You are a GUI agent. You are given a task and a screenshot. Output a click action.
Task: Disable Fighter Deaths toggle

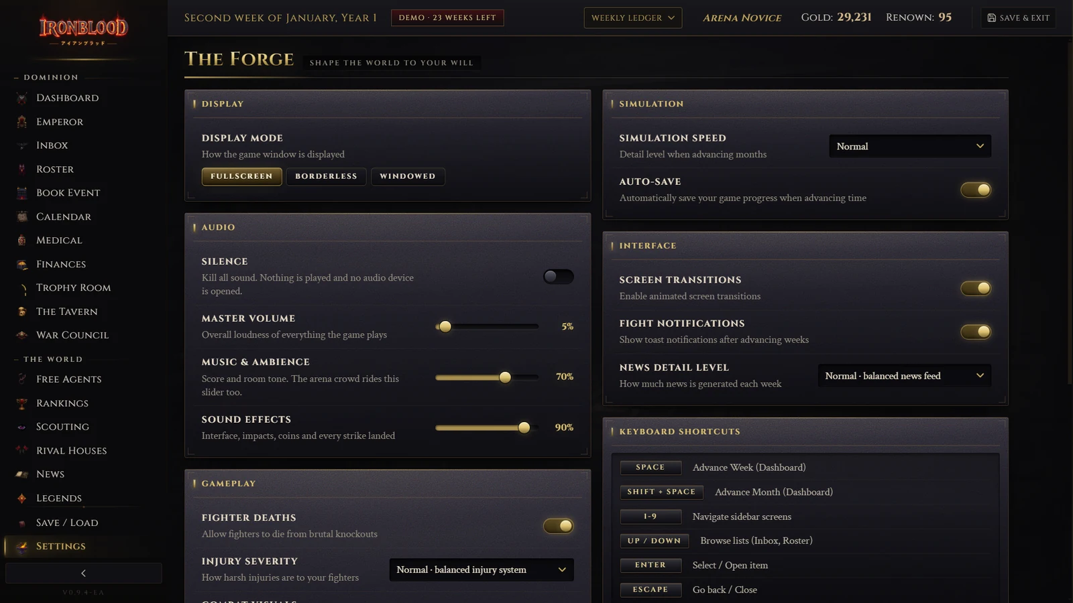(x=558, y=526)
